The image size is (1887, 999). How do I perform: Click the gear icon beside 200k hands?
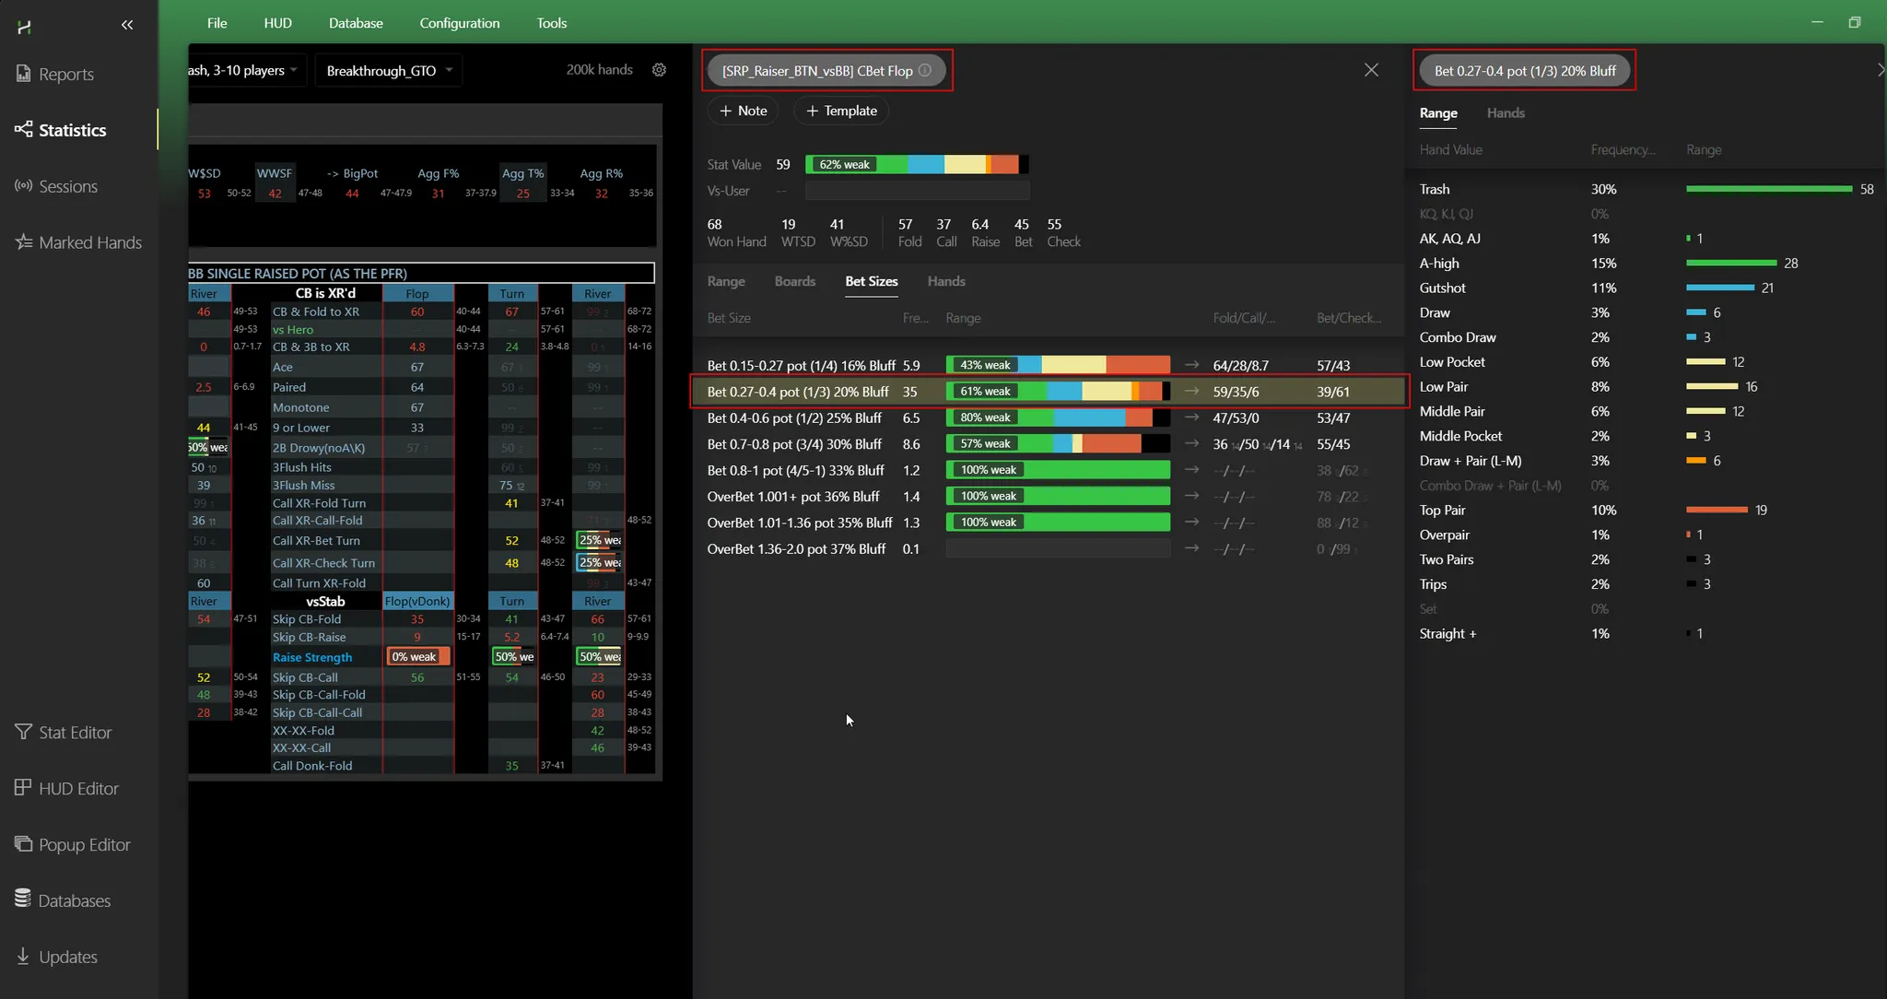pos(659,70)
